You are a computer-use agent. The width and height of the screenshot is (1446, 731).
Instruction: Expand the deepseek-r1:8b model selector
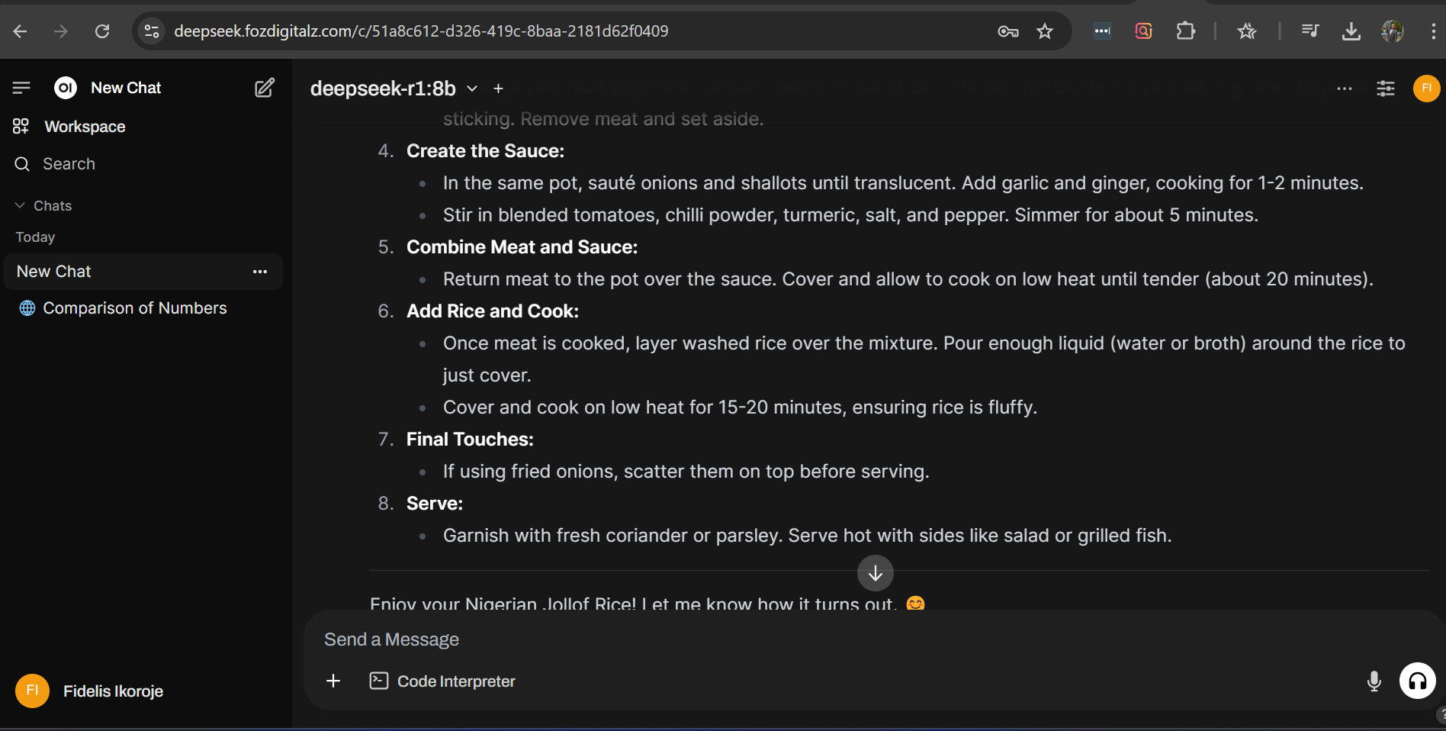click(x=394, y=89)
